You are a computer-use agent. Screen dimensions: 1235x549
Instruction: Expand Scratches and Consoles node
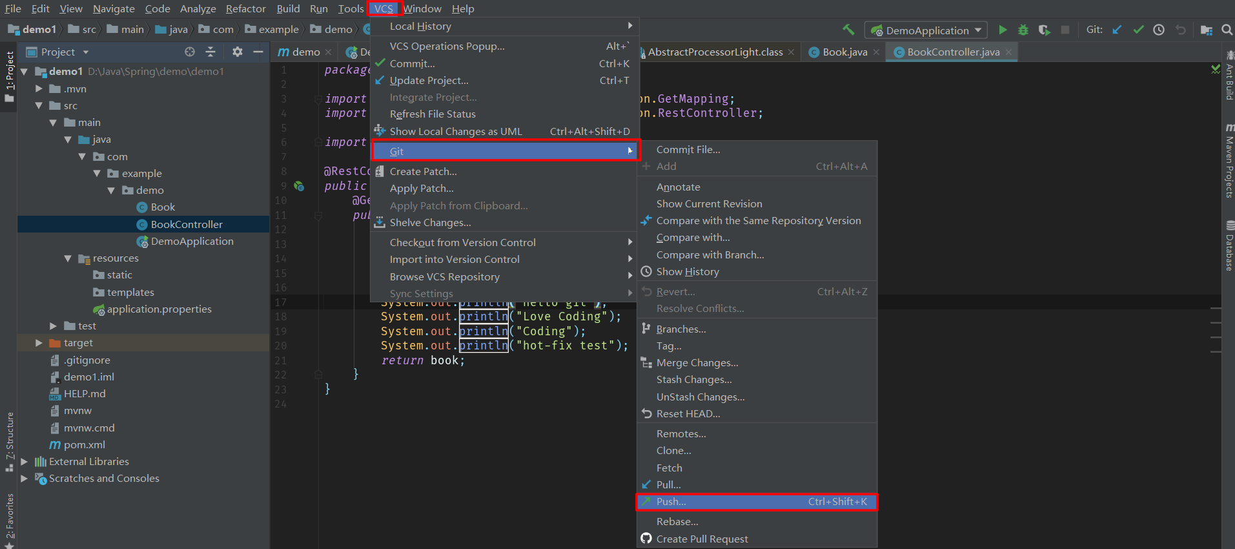point(25,479)
